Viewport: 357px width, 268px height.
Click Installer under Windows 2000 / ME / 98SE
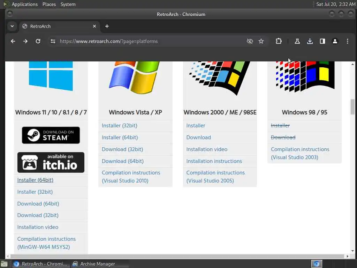pos(196,126)
